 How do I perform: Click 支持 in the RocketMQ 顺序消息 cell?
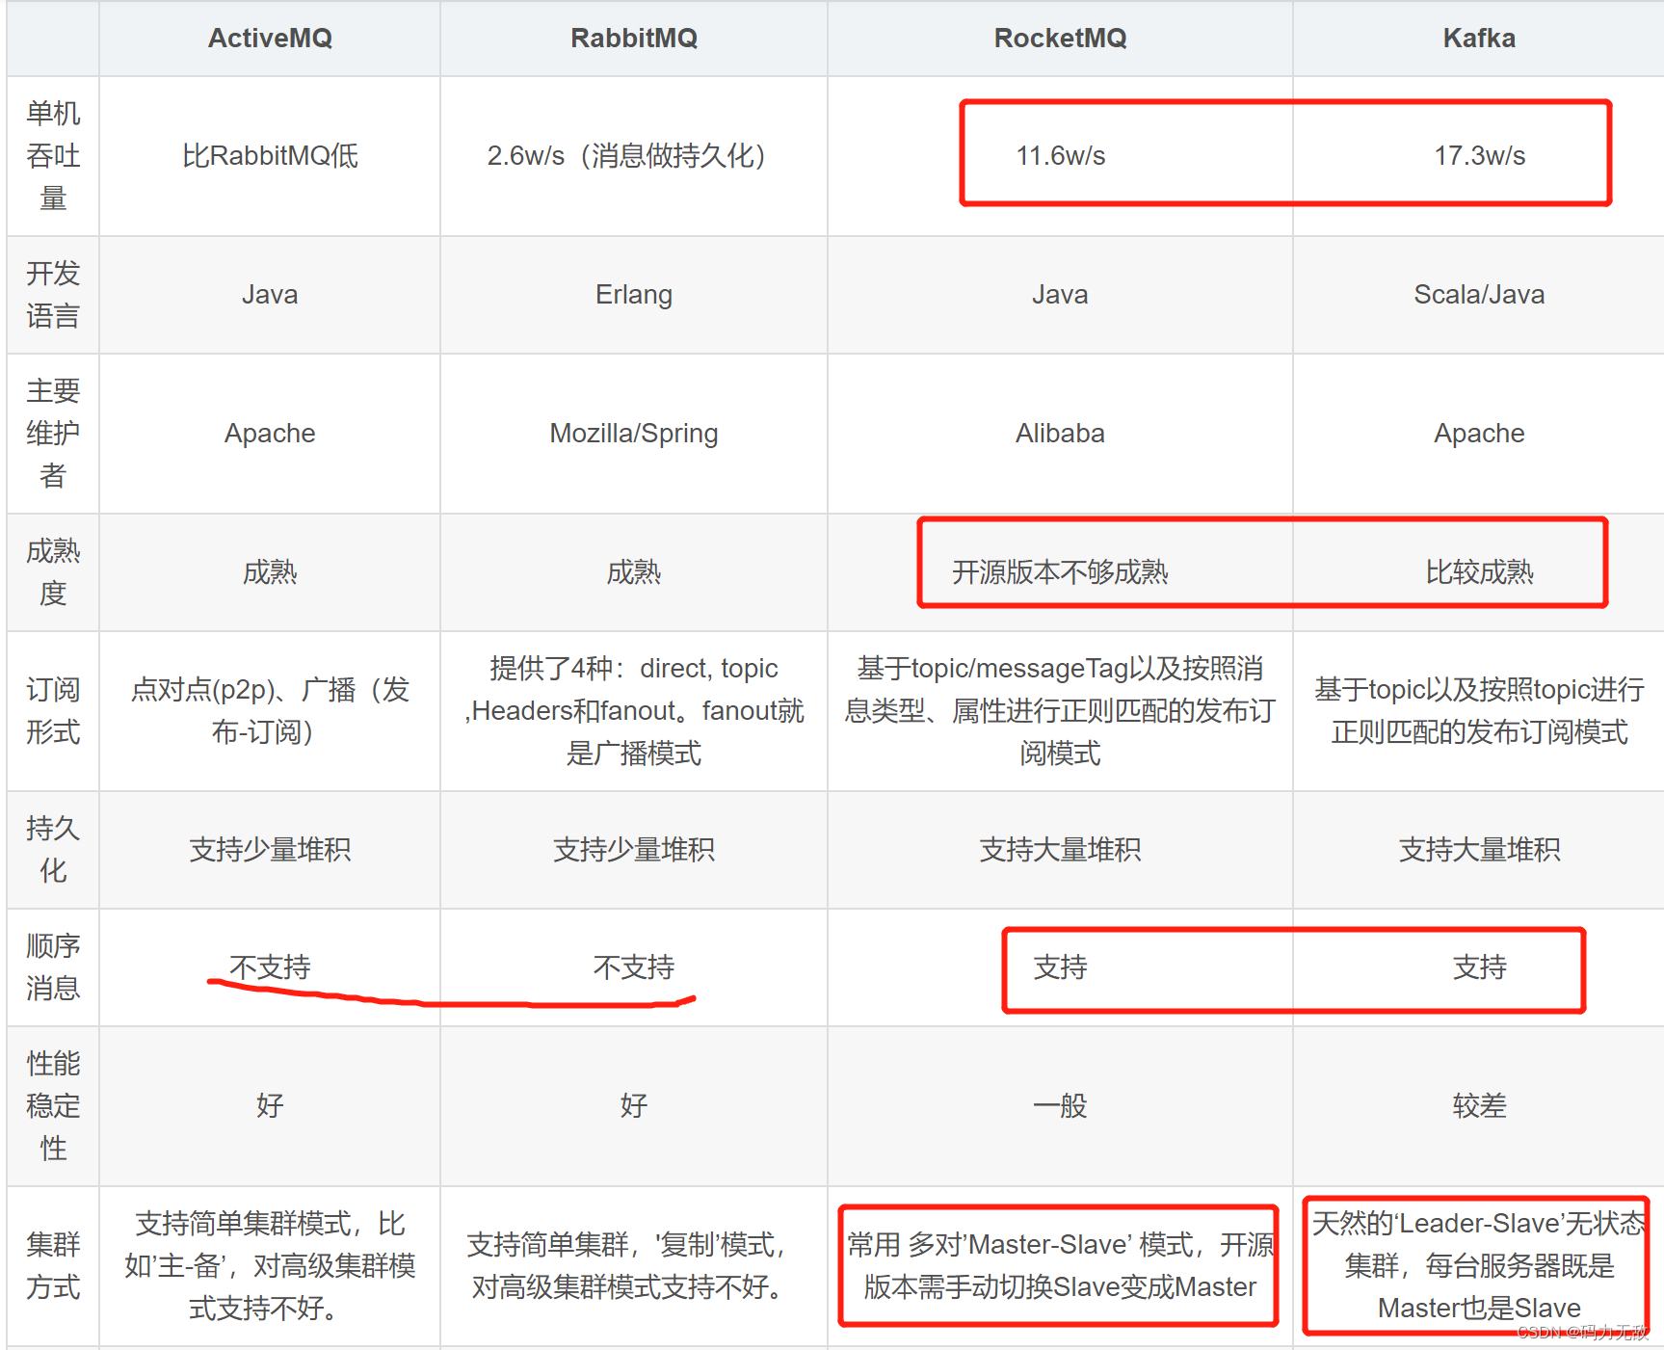(1060, 967)
